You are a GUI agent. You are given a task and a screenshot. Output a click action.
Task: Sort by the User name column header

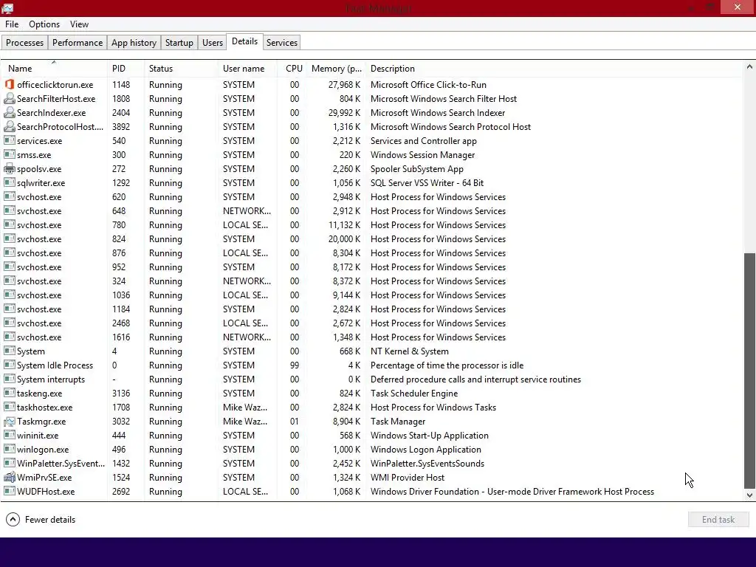(247, 69)
